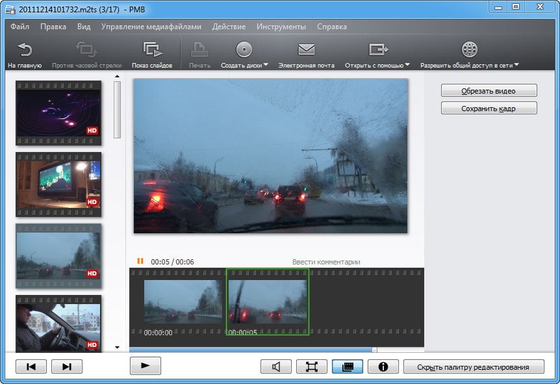Viewport: 560px width, 384px height.
Task: Open the Электронная почта email tool
Action: tap(306, 49)
